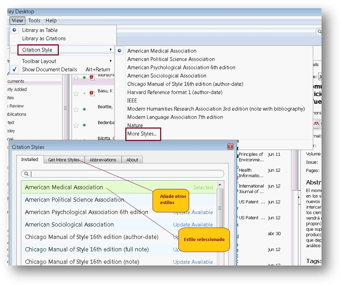Focus the Citation Styles search field
341x285 pixels.
pos(123,174)
